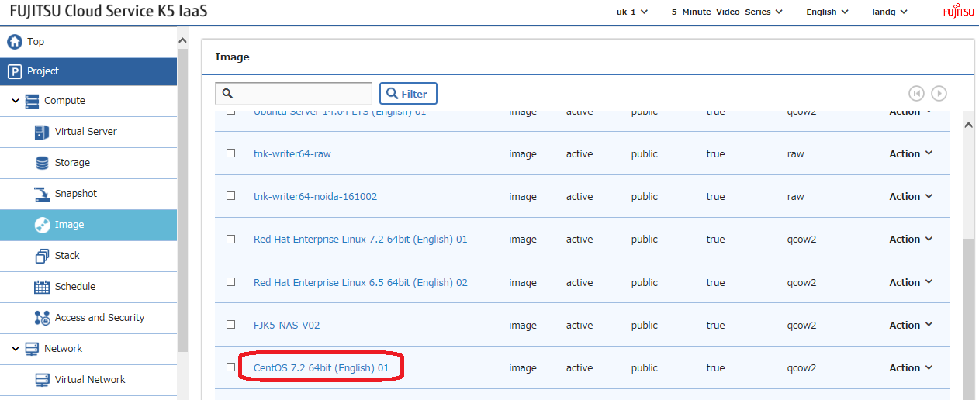
Task: Open FJK5-NAS-V02 image link
Action: click(x=286, y=325)
